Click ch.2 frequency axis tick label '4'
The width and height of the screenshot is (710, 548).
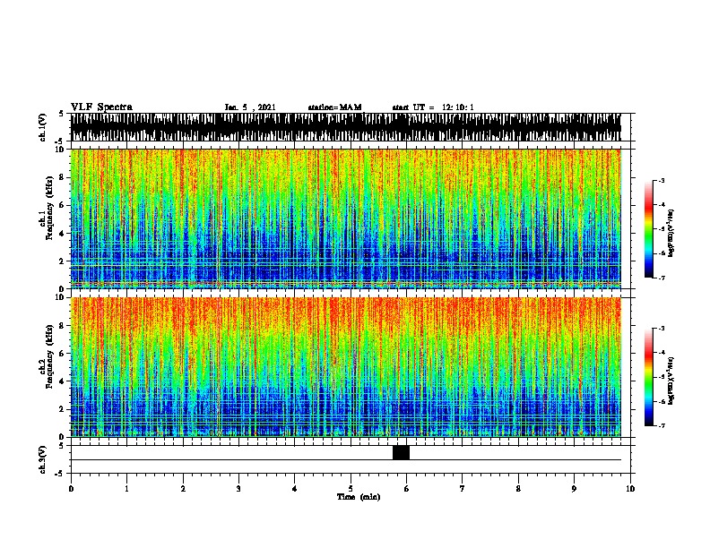click(x=63, y=381)
